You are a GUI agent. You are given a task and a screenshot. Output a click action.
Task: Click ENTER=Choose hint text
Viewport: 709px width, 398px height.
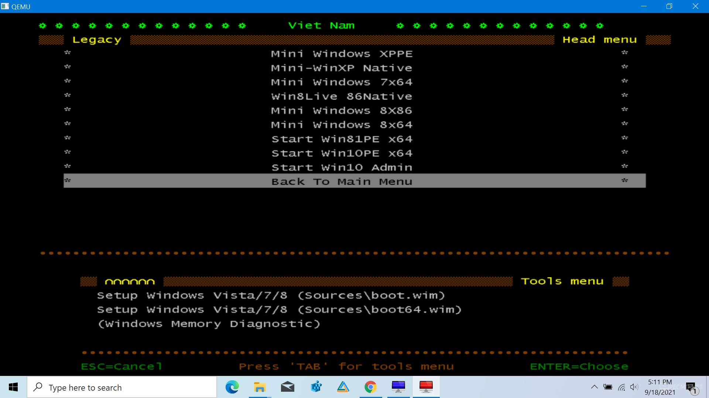pyautogui.click(x=579, y=366)
